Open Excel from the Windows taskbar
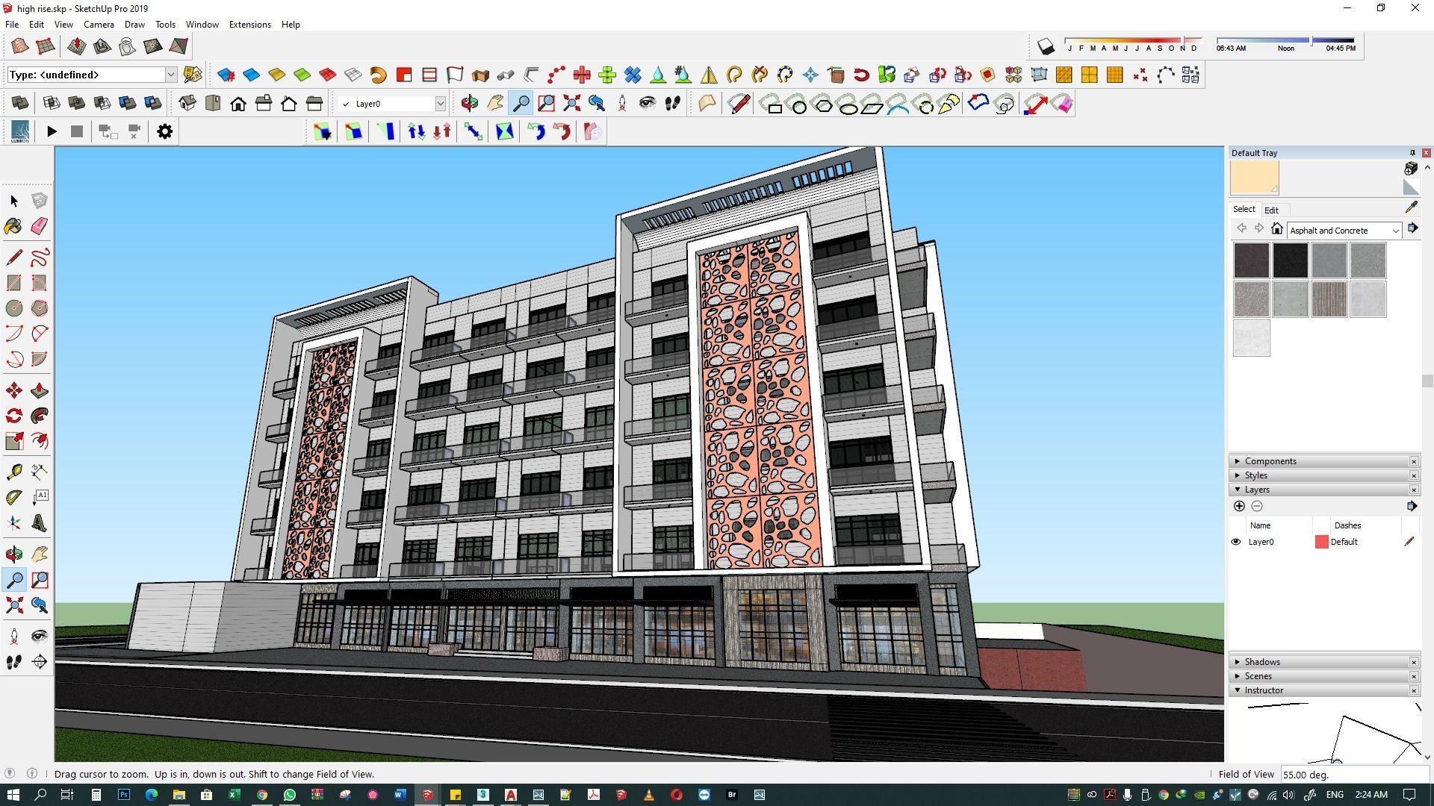Image resolution: width=1434 pixels, height=806 pixels. [x=234, y=795]
